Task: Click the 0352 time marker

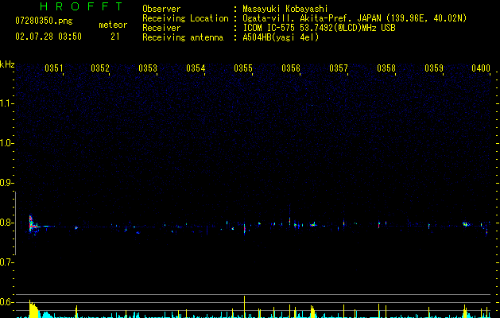Action: click(100, 68)
